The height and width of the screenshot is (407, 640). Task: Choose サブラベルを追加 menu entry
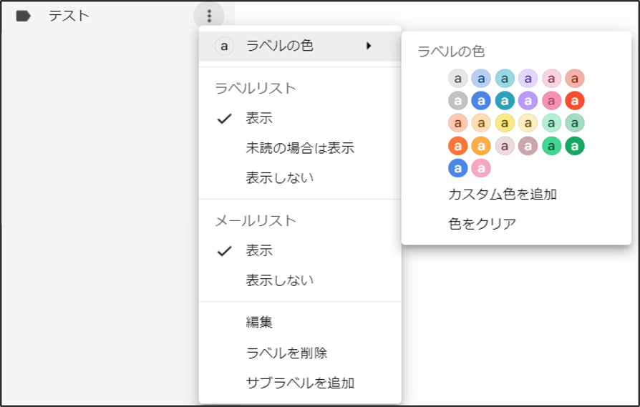click(300, 383)
